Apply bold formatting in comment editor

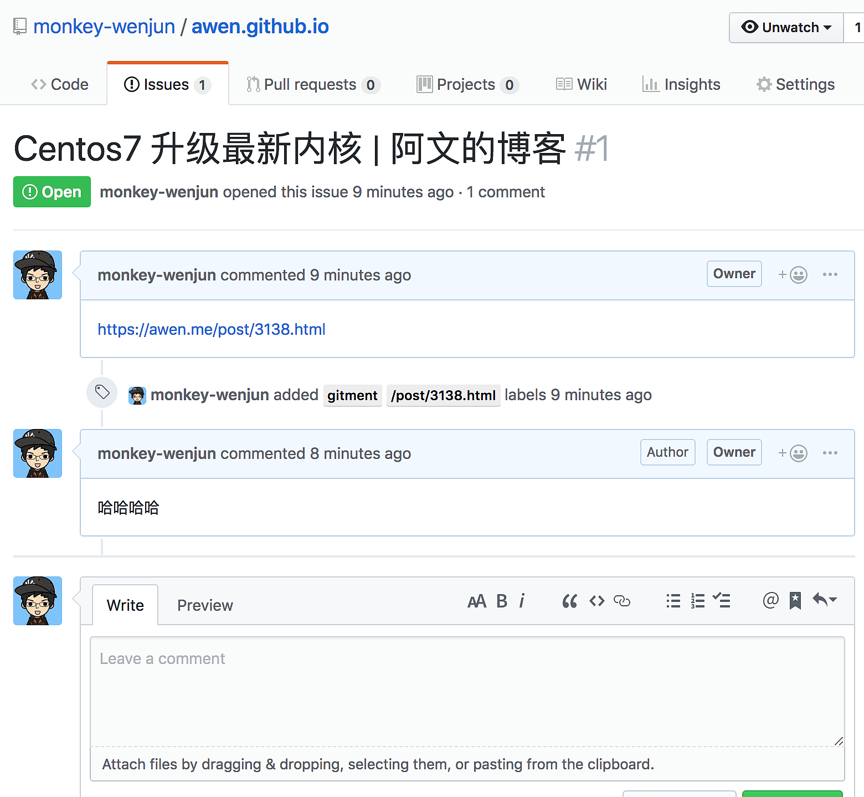coord(502,601)
